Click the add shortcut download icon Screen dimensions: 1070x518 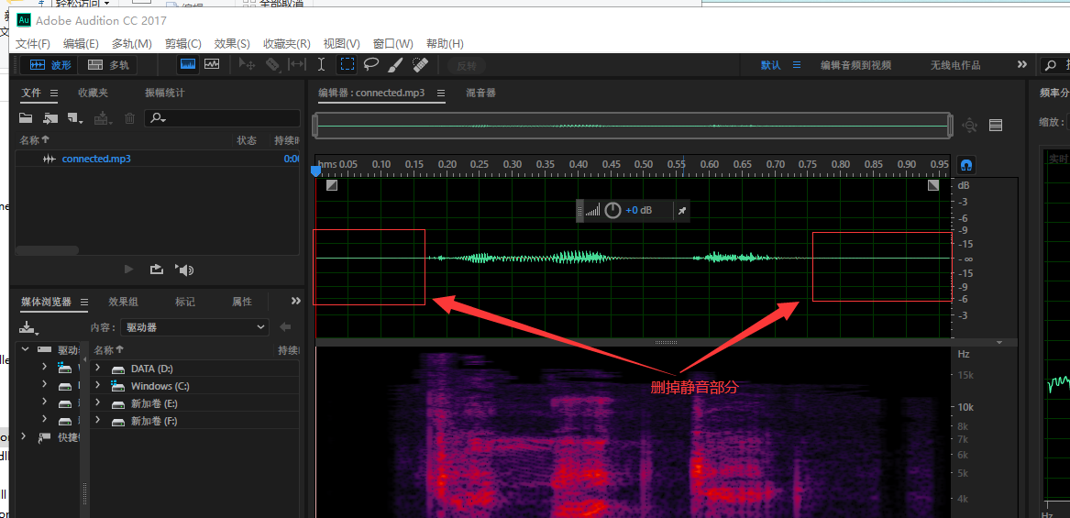pyautogui.click(x=28, y=327)
